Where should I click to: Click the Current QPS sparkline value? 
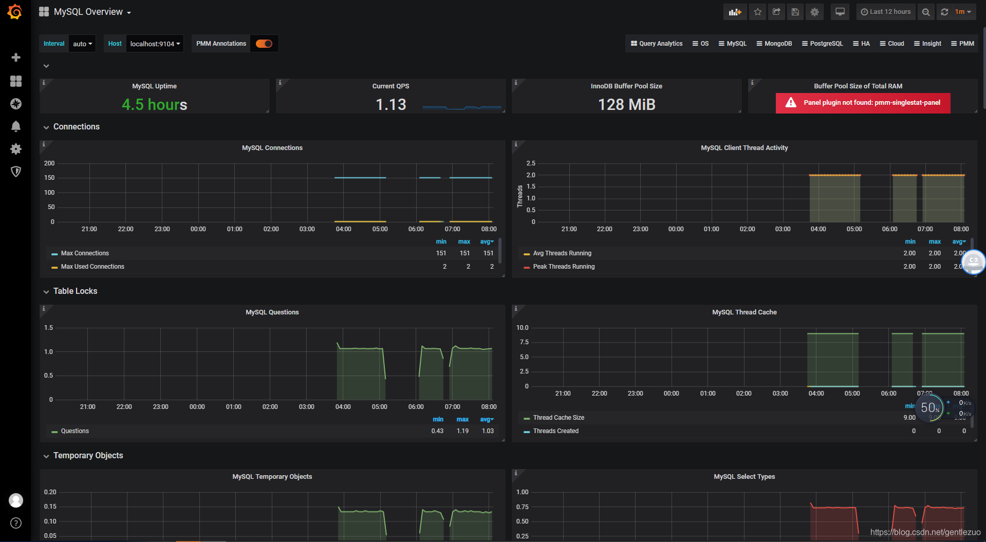pos(391,104)
